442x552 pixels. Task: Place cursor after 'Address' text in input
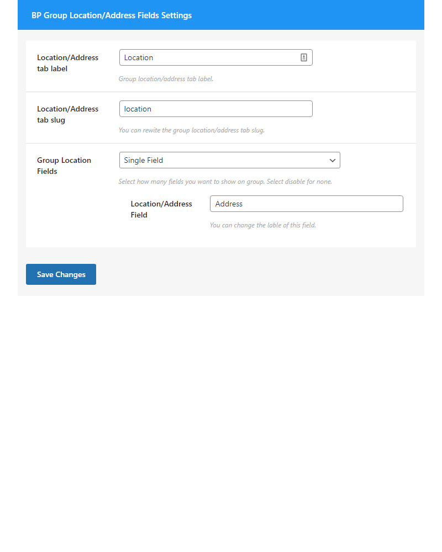[x=244, y=204]
